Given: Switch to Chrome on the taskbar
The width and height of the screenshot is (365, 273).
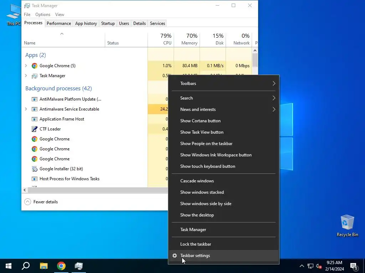Looking at the screenshot, I should pos(61,266).
